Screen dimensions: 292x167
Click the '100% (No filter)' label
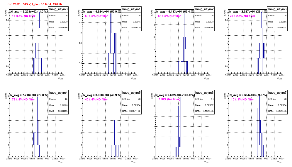coord(170,99)
